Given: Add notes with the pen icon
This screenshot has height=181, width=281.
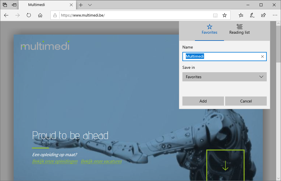Looking at the screenshot, I should (252, 15).
